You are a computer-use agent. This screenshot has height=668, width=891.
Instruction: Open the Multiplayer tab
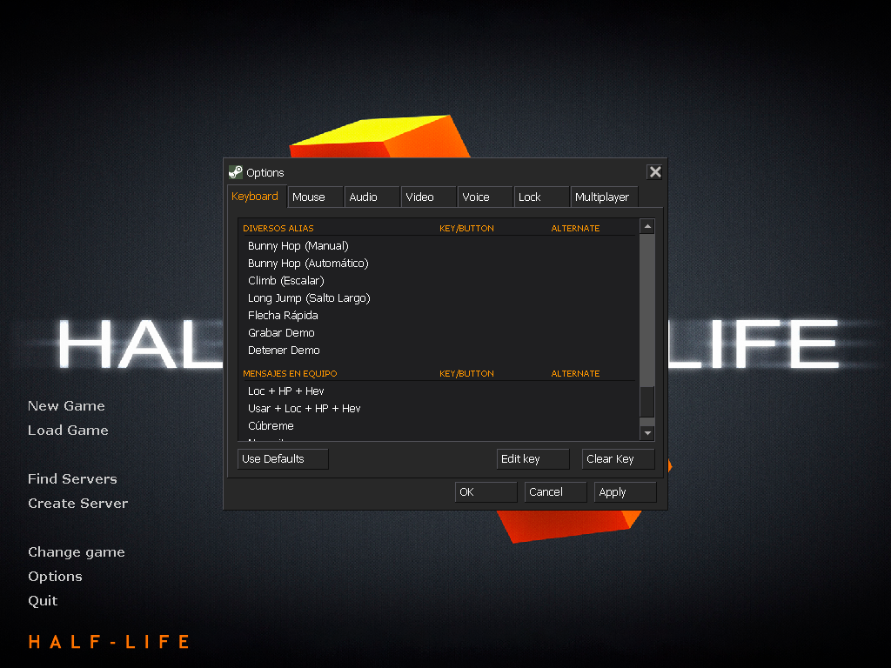tap(604, 197)
